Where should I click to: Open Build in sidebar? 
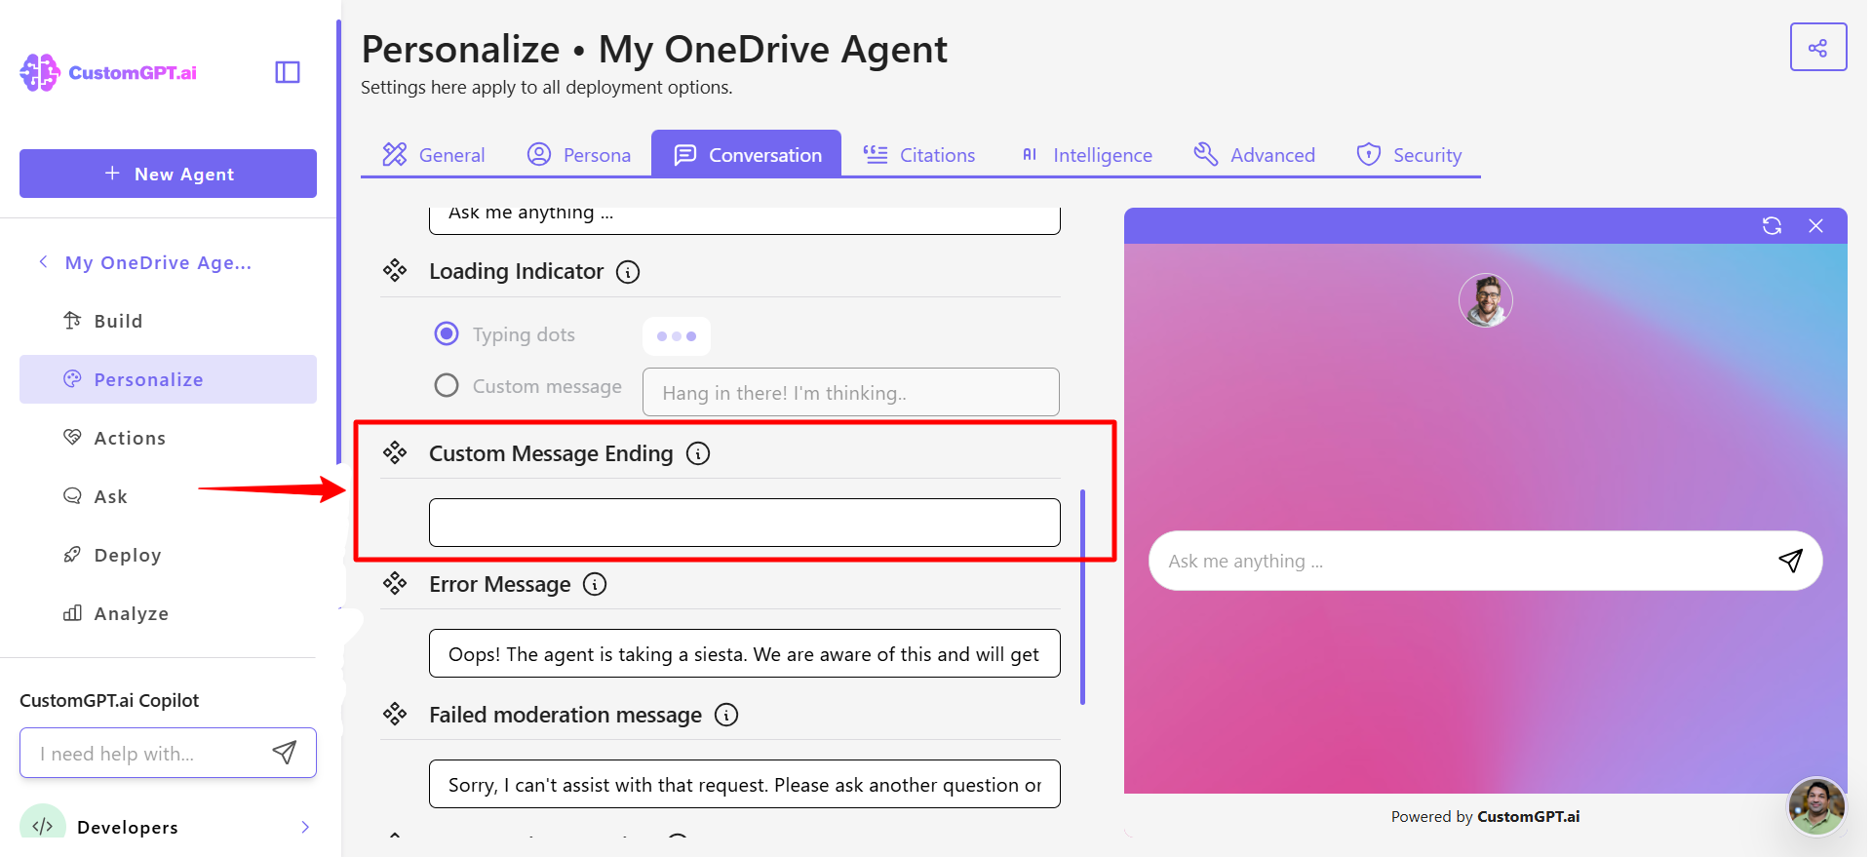pyautogui.click(x=168, y=321)
